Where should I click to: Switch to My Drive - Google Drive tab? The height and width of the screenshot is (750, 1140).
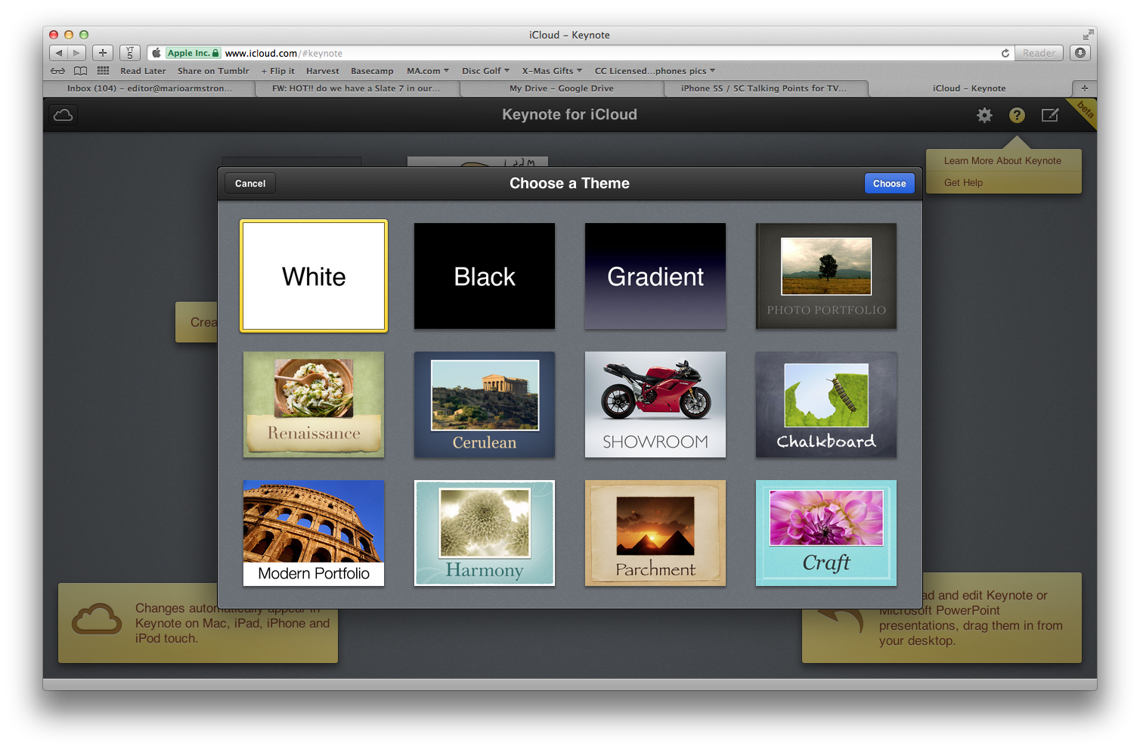(562, 88)
